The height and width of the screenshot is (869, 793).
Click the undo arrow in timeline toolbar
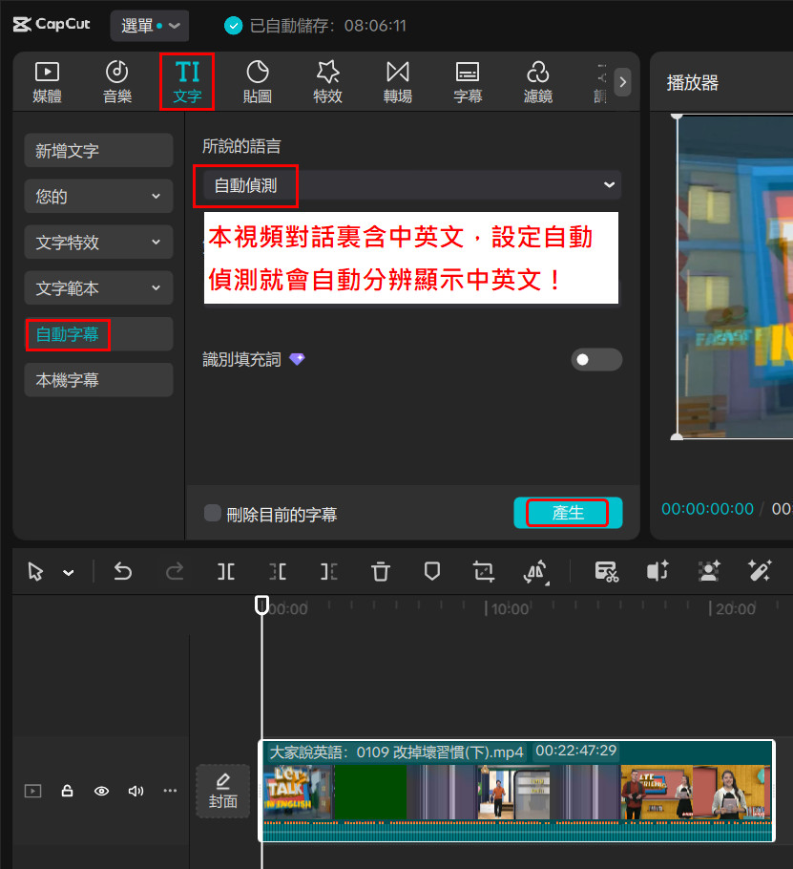pos(123,571)
